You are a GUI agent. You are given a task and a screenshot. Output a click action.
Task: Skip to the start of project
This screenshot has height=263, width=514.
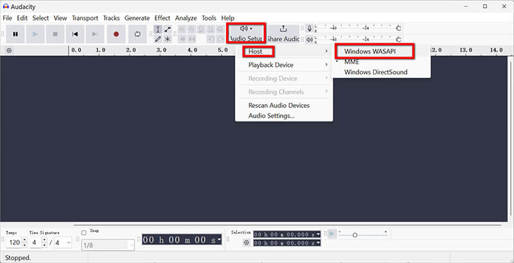[x=75, y=34]
